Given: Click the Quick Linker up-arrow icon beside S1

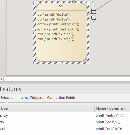Looking at the screenshot, I should (x=94, y=4).
